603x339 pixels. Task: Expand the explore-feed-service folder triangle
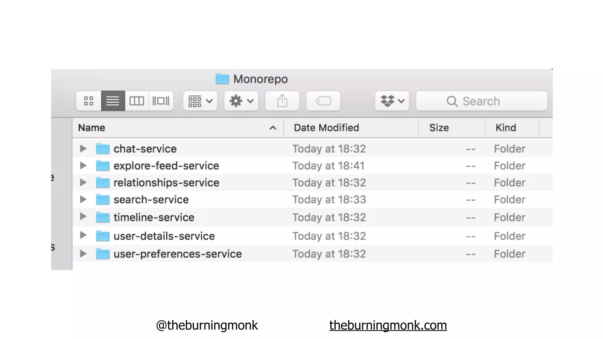pyautogui.click(x=83, y=166)
